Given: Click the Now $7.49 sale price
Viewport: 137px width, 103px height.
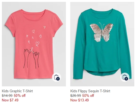Looking at the screenshot, I should point(10,100).
